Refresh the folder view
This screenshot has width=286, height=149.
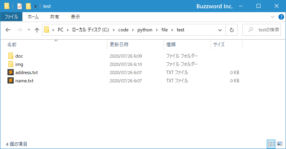tap(232, 30)
